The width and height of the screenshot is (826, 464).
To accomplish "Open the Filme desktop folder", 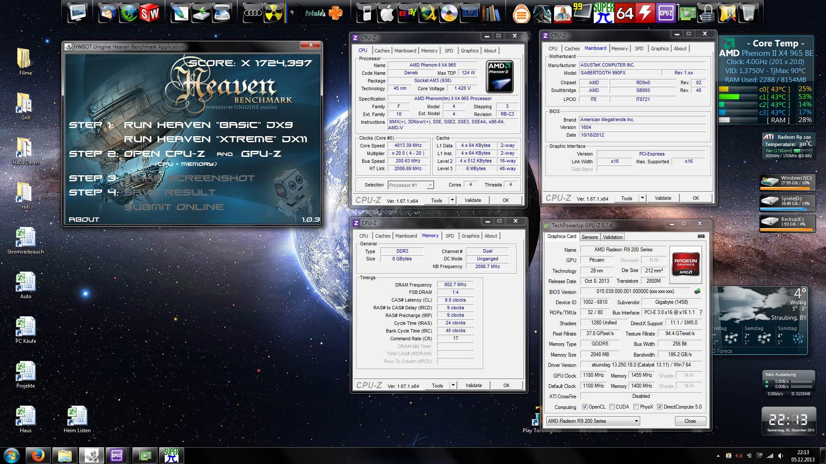I will (x=25, y=61).
